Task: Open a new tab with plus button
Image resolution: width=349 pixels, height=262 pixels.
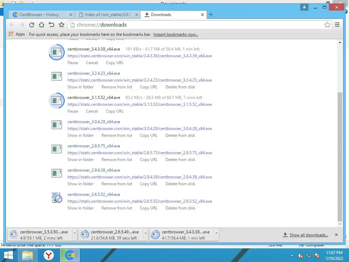Action: click(211, 15)
